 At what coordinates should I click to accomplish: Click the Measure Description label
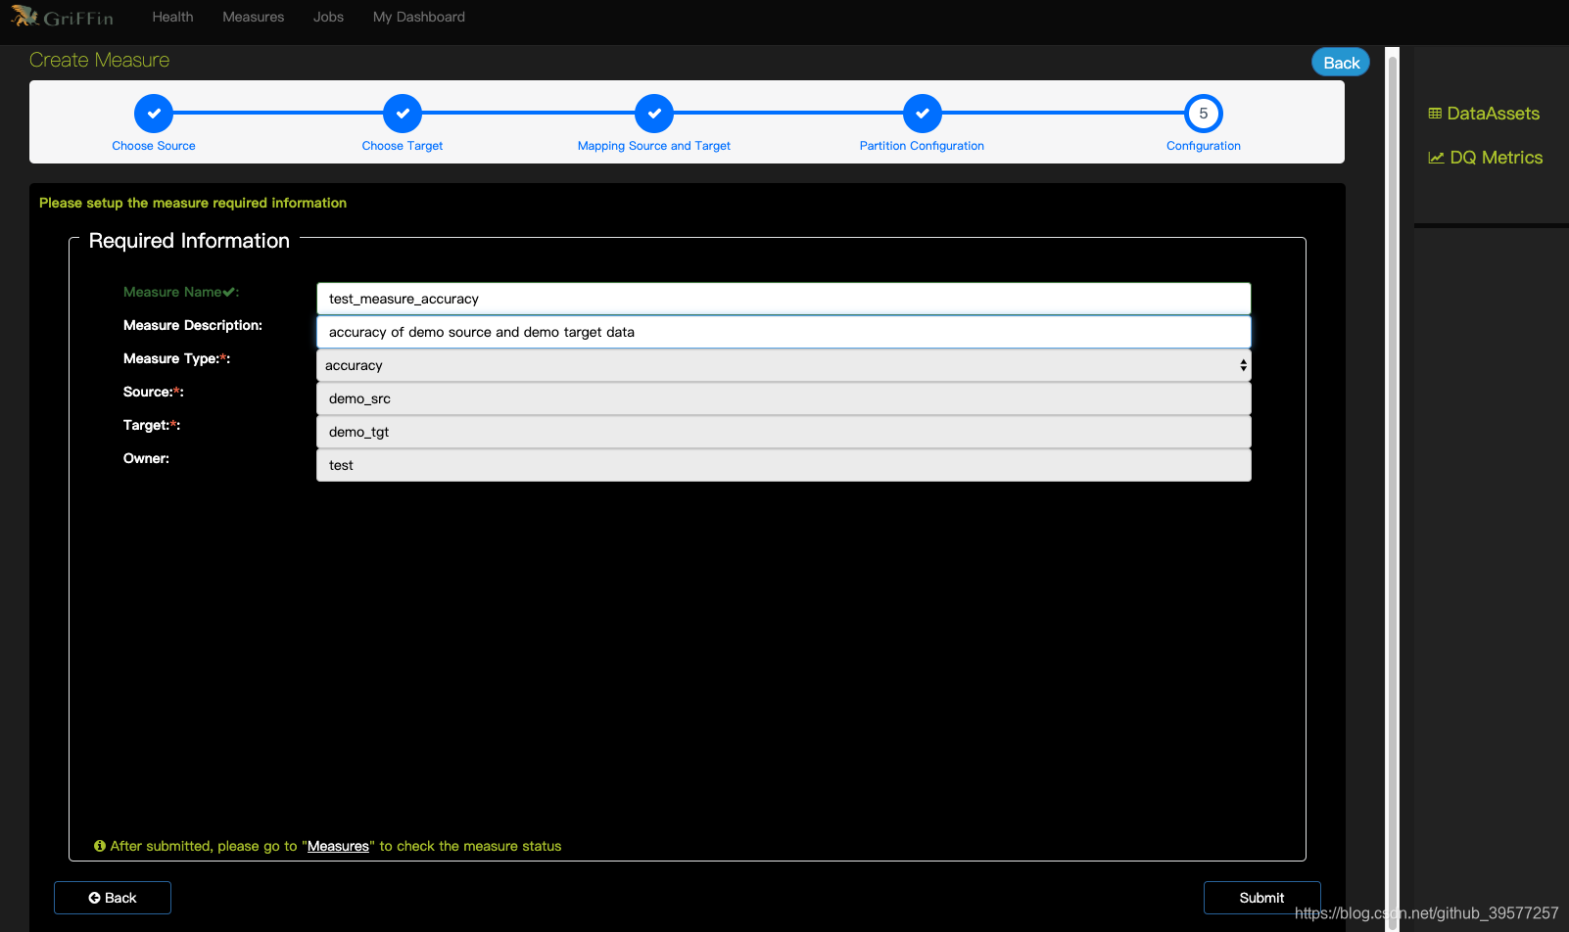coord(193,325)
